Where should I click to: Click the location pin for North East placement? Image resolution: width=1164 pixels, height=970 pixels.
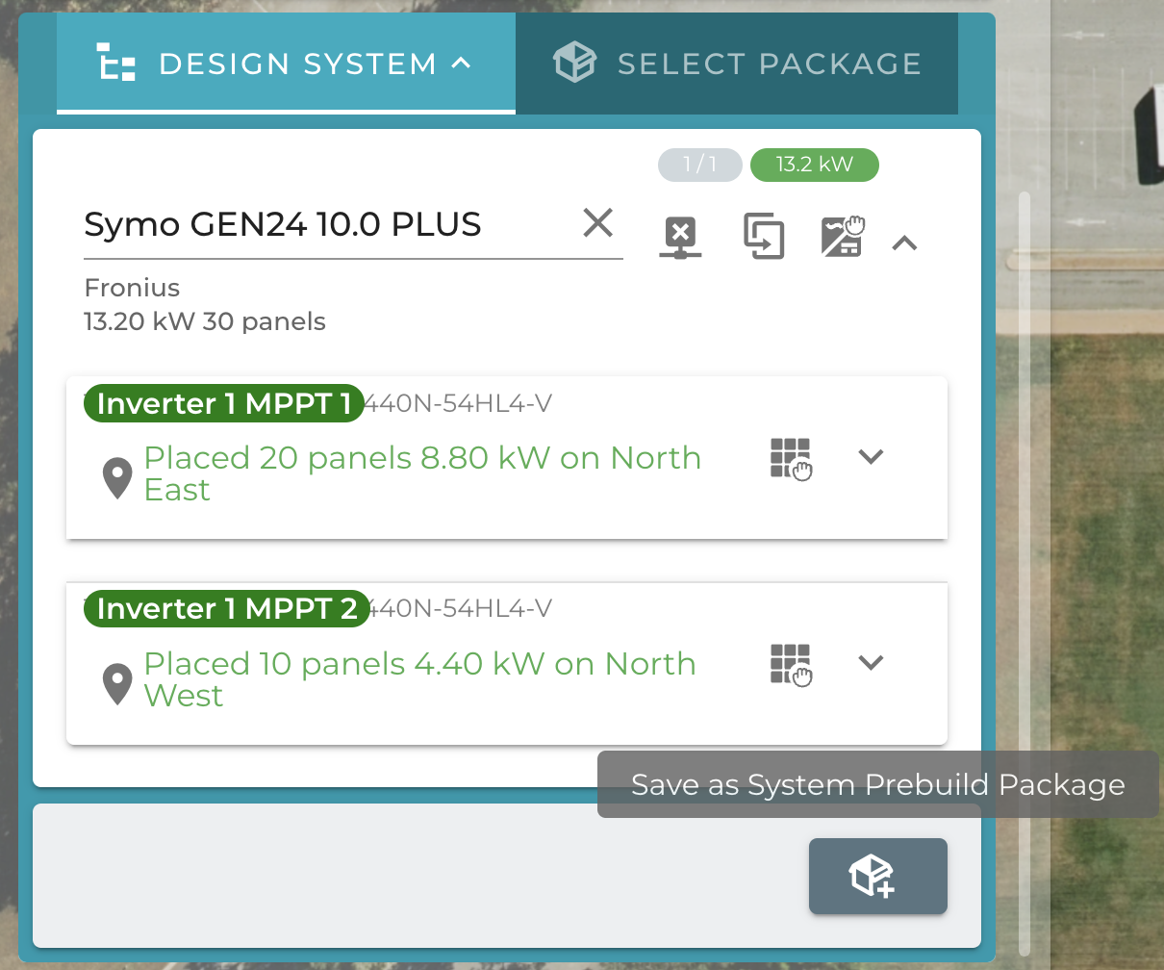[117, 478]
